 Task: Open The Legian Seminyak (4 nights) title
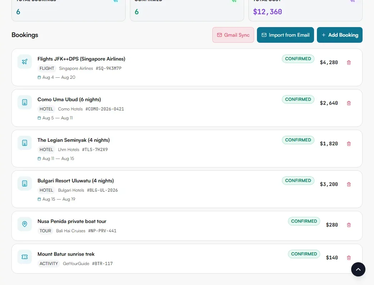pyautogui.click(x=74, y=140)
